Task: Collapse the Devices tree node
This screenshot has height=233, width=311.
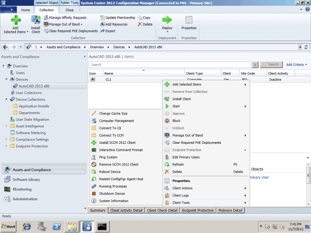Action: pyautogui.click(x=6, y=79)
